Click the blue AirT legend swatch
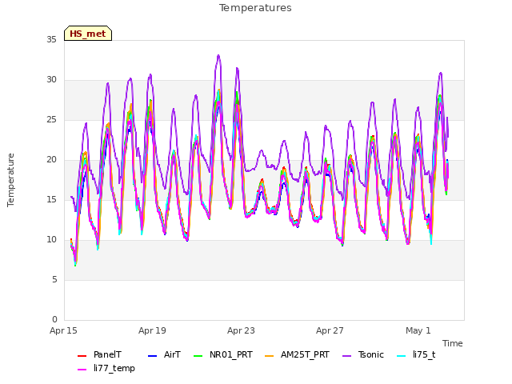This screenshot has width=512, height=384. tap(153, 355)
